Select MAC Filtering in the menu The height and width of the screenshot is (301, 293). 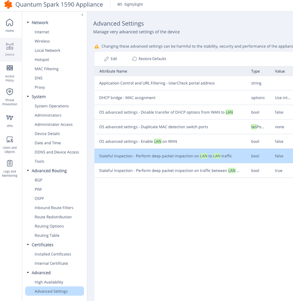pyautogui.click(x=47, y=69)
